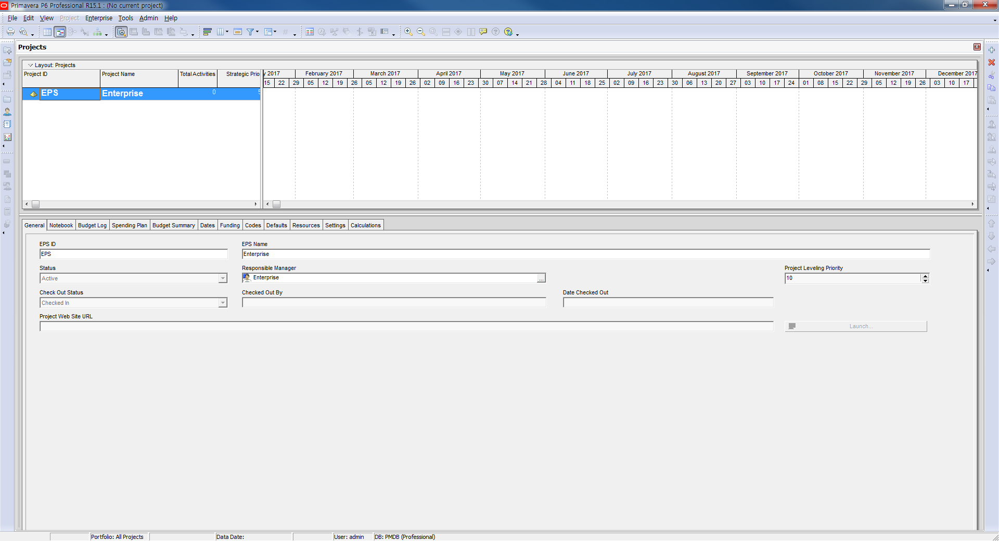Open the View menu
The height and width of the screenshot is (541, 999).
click(x=47, y=18)
